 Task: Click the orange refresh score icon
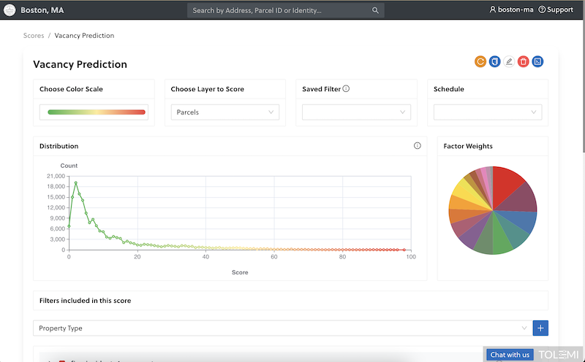click(480, 62)
